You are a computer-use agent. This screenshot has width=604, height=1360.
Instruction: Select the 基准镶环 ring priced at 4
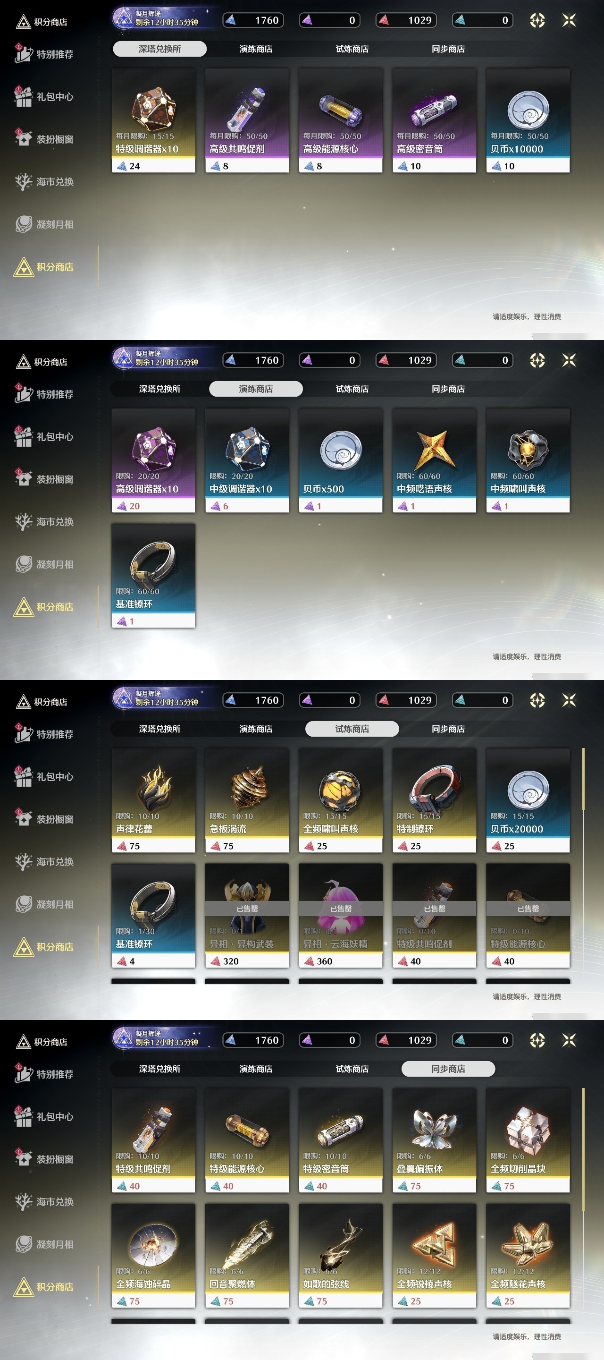coord(153,916)
